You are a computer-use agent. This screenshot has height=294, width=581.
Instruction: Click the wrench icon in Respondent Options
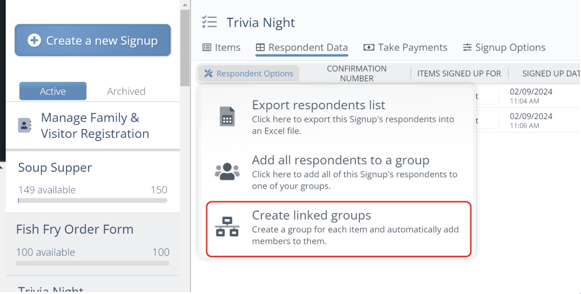point(208,73)
